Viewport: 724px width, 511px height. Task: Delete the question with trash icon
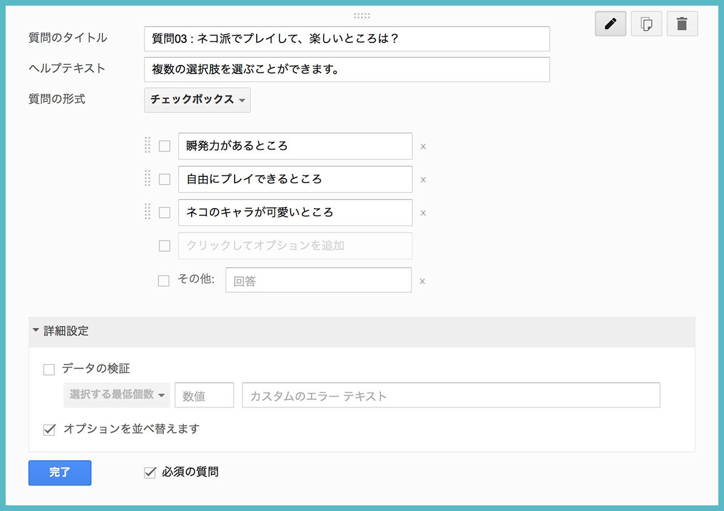tap(682, 24)
